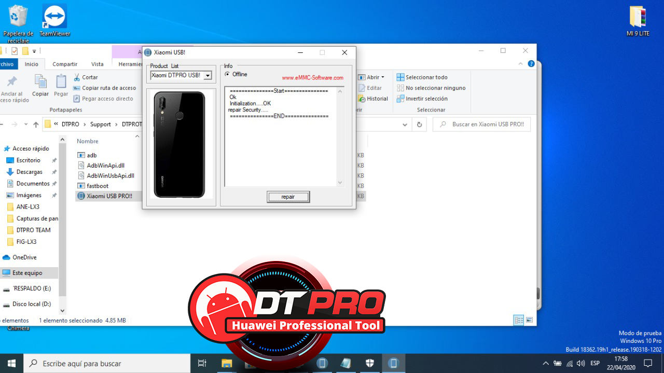Collapse the Explorer ribbon with the chevron
The width and height of the screenshot is (664, 373).
coord(521,64)
